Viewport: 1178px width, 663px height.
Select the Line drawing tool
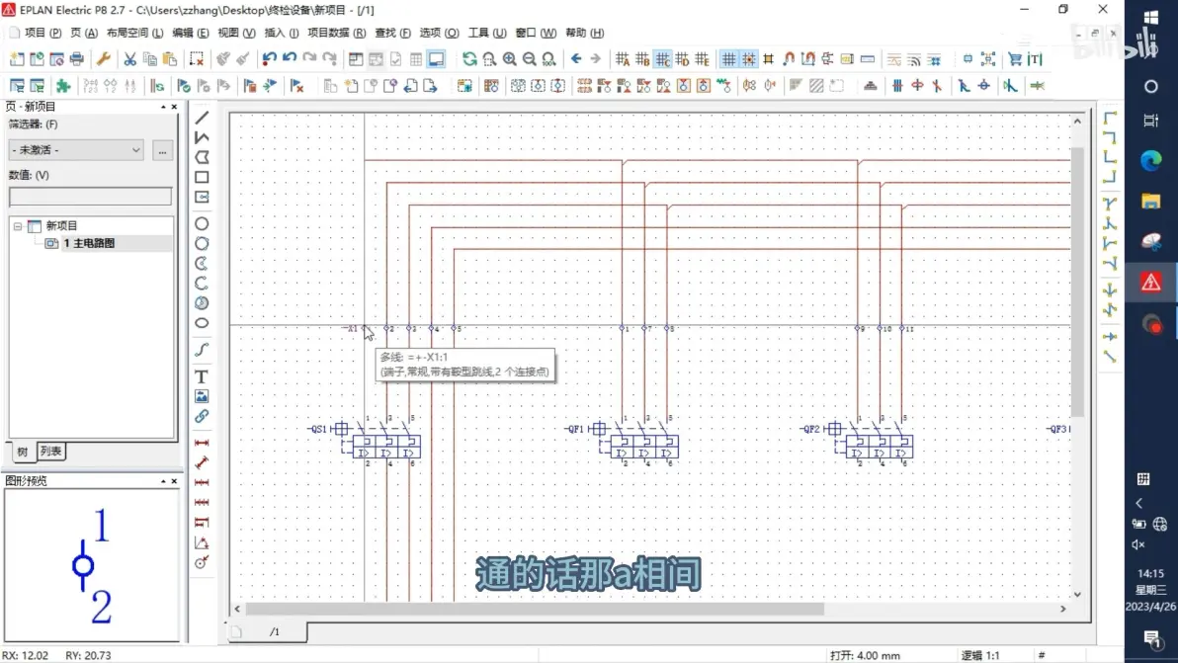tap(202, 118)
